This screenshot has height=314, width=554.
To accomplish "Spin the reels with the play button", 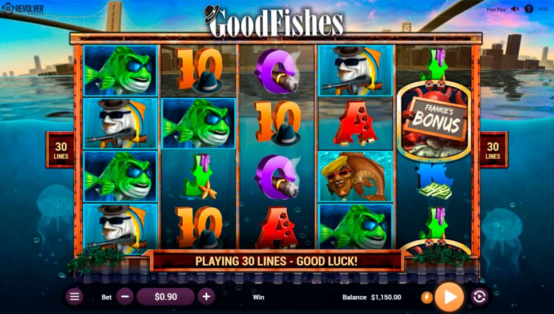I will point(449,297).
